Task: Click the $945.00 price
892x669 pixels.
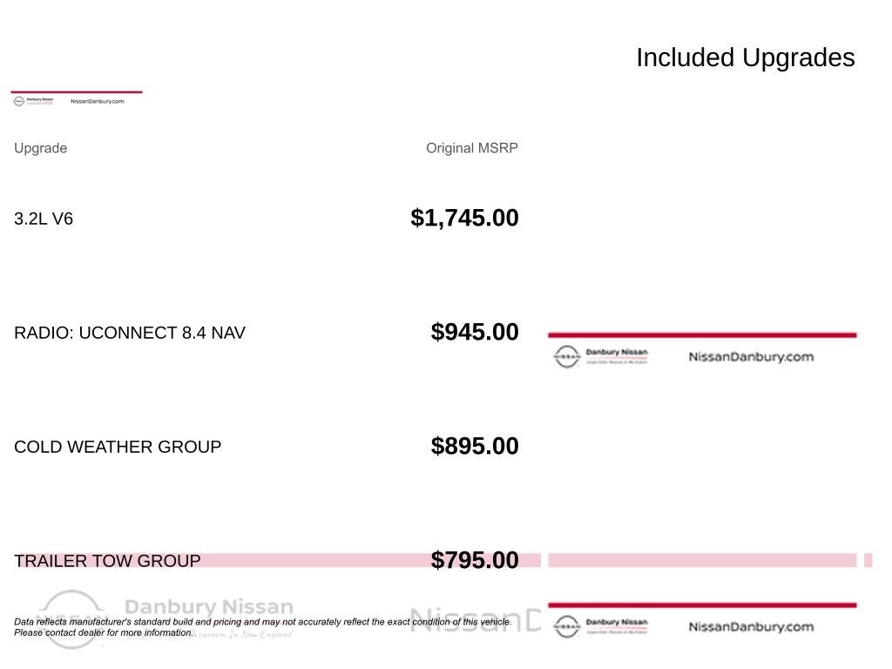Action: pos(475,332)
